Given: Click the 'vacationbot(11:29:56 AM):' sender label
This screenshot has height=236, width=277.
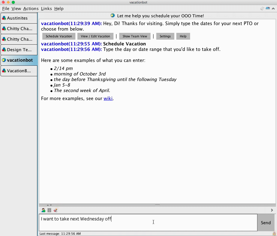Looking at the screenshot, I should pyautogui.click(x=71, y=49).
